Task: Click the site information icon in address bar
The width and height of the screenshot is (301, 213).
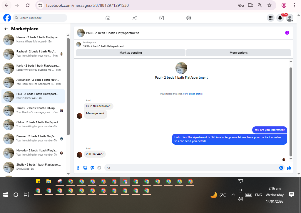Action: (x=40, y=5)
